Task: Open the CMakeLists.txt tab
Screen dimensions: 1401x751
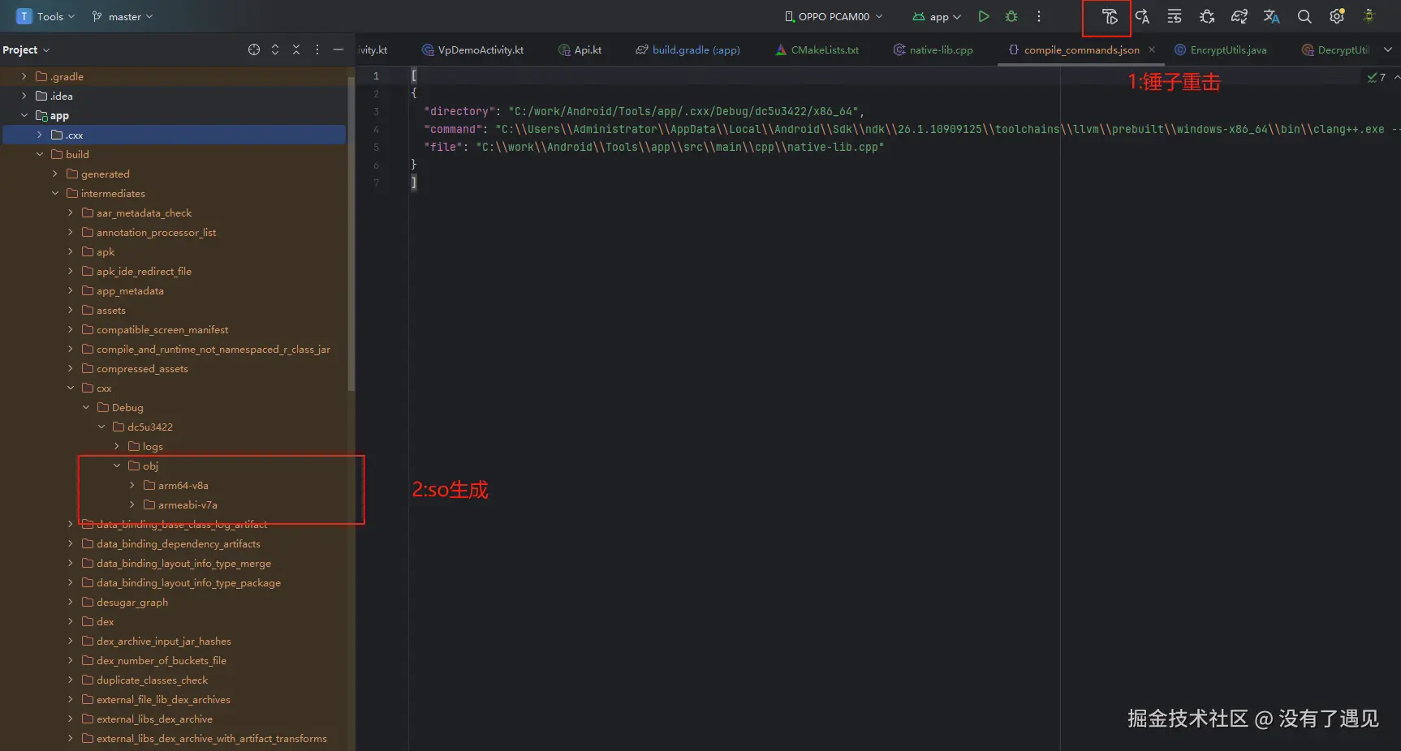Action: pos(817,49)
